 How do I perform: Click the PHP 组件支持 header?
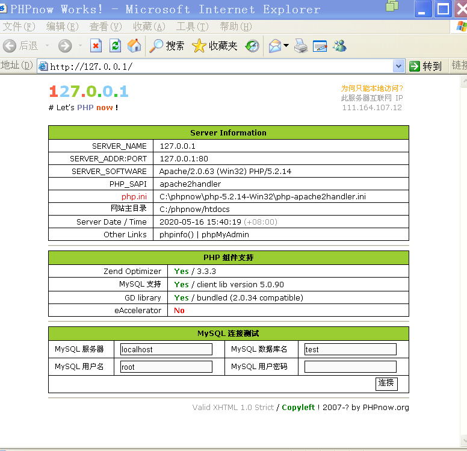coord(229,258)
